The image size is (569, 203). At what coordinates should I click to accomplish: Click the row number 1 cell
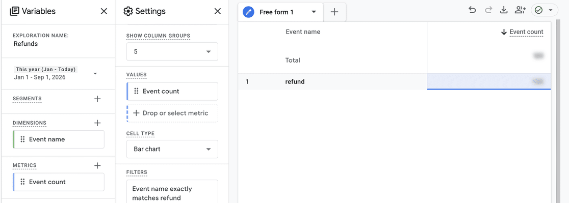tap(247, 82)
